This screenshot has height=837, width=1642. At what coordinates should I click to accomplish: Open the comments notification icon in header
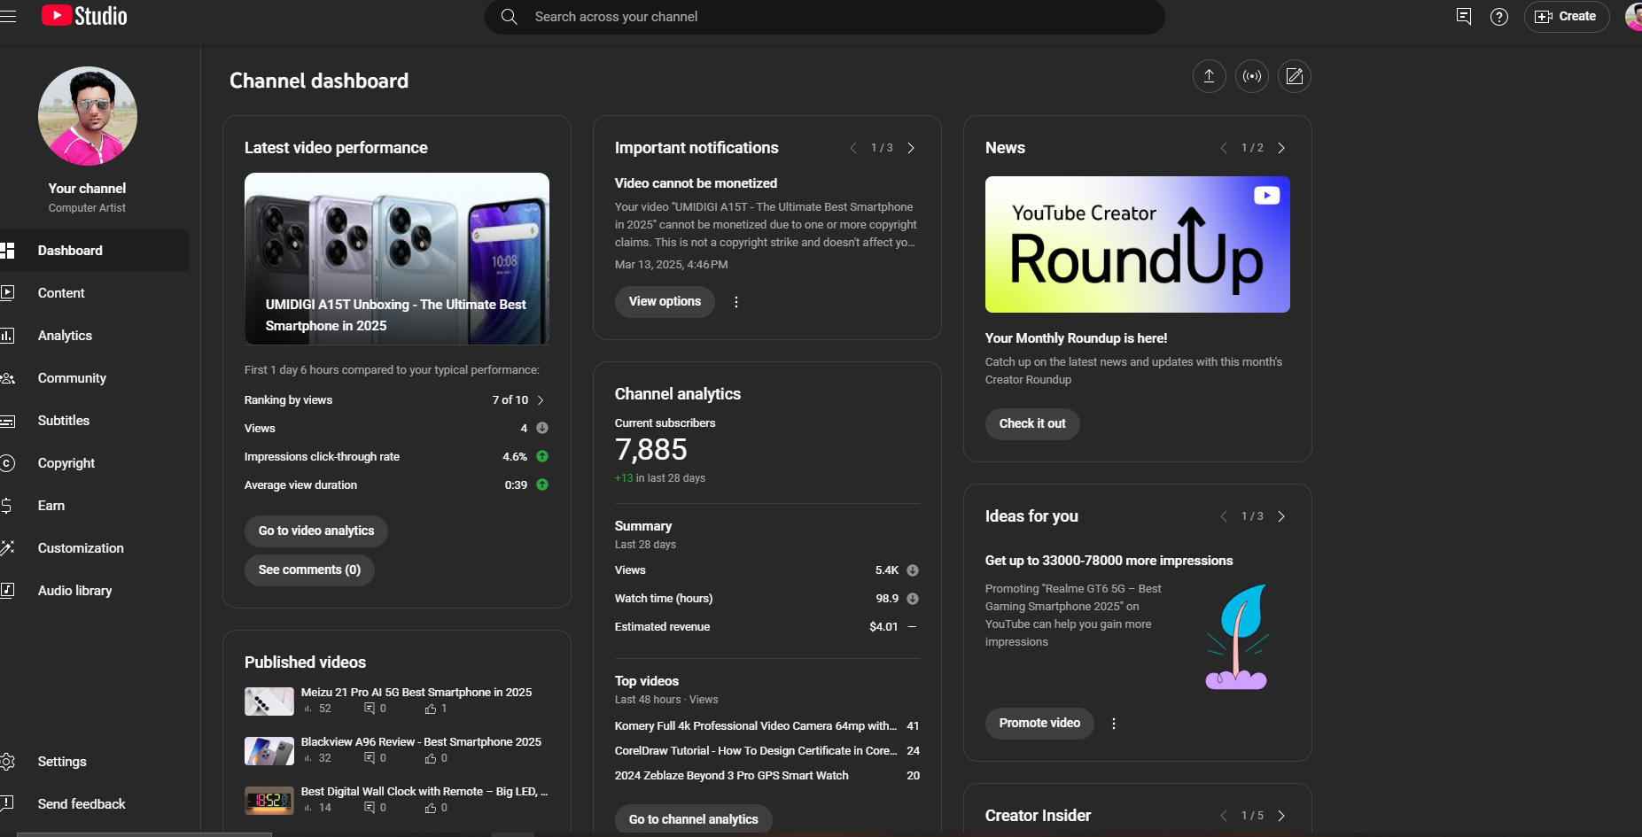(x=1464, y=16)
